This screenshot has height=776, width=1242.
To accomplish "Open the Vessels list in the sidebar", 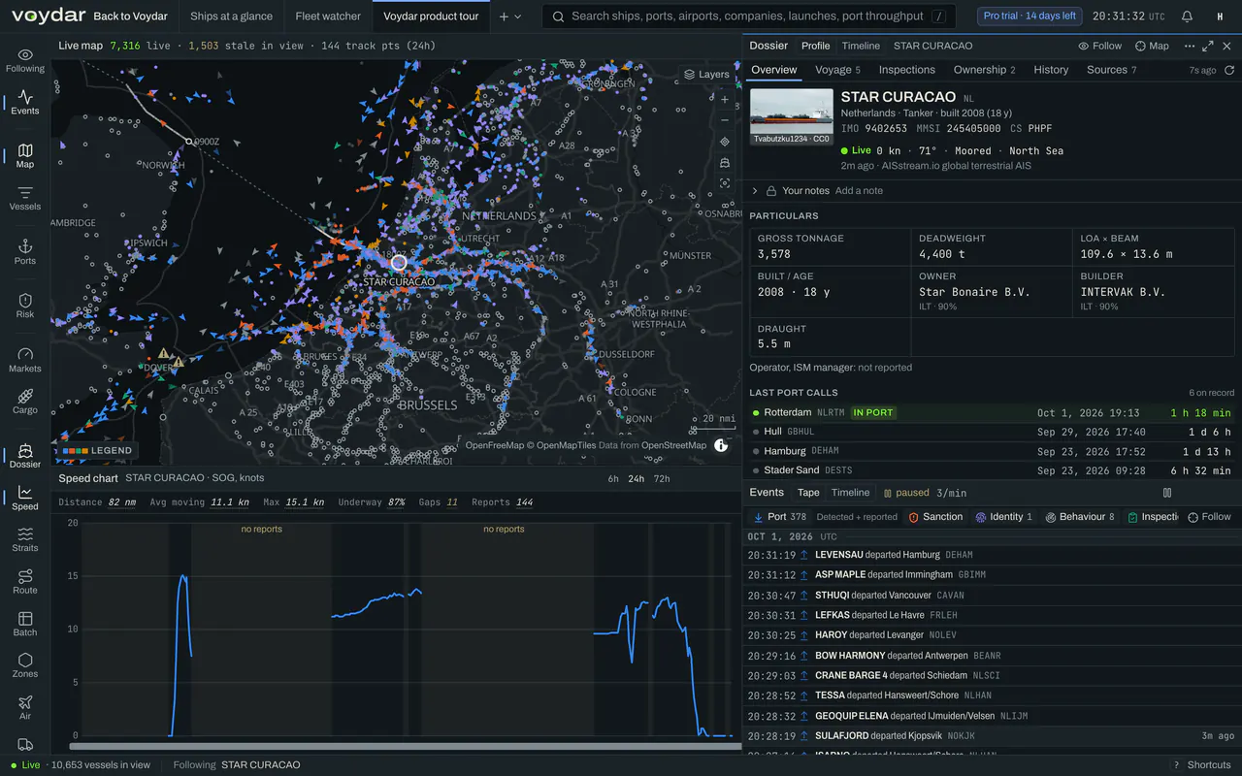I will point(25,198).
